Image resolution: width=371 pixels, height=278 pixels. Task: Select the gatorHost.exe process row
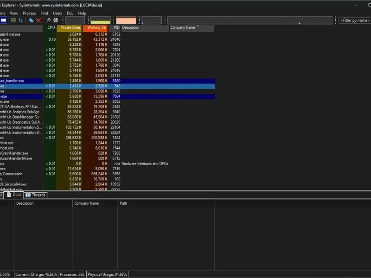coord(108,34)
